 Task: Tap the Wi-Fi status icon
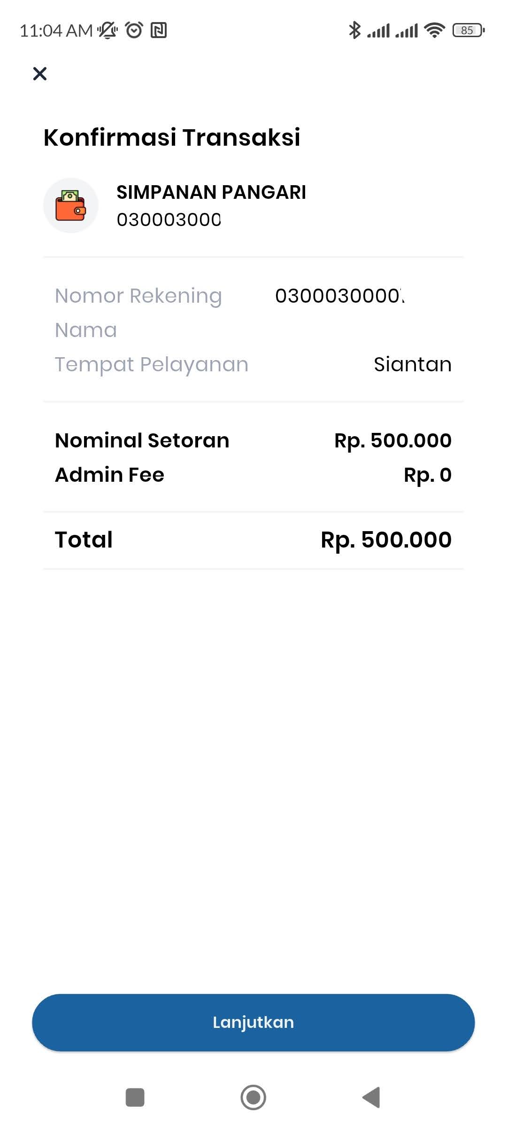(x=434, y=30)
